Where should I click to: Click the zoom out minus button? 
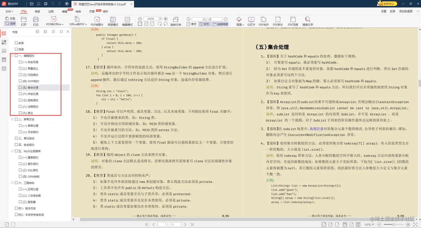pyautogui.click(x=140, y=19)
